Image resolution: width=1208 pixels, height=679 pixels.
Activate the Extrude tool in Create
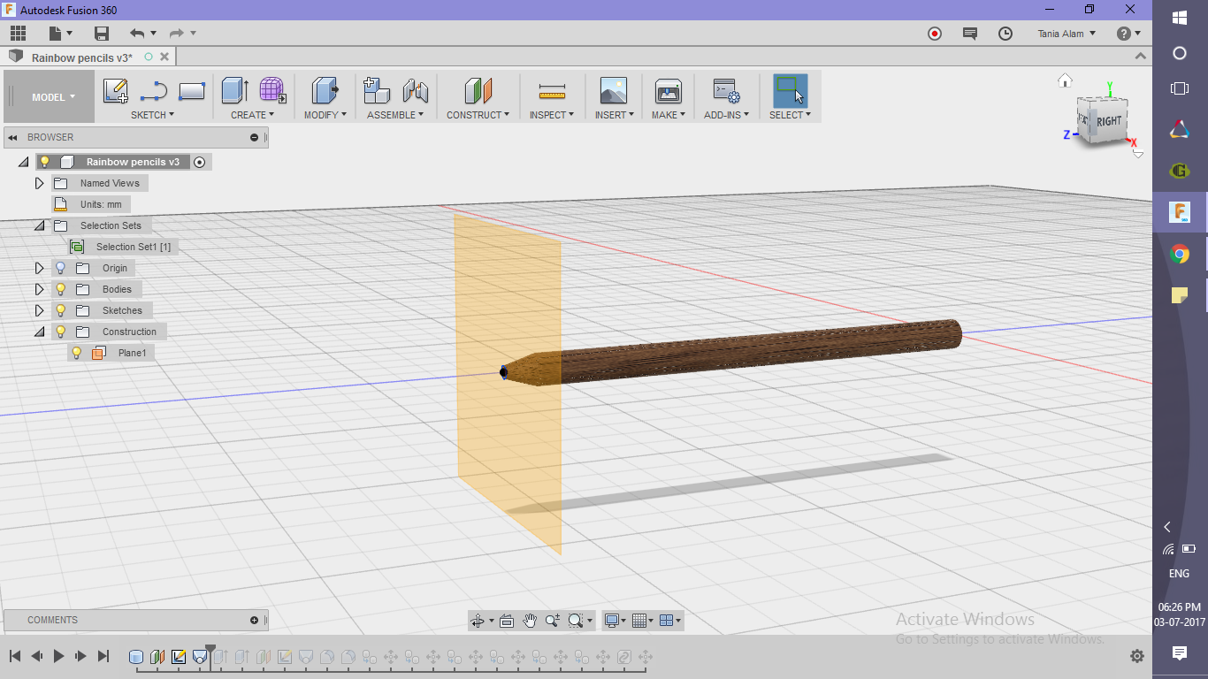coord(234,91)
